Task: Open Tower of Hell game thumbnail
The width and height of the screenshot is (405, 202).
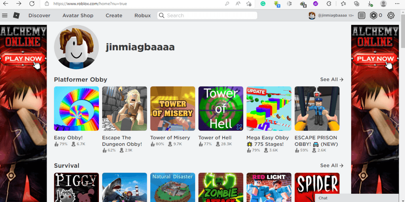Action: 221,108
